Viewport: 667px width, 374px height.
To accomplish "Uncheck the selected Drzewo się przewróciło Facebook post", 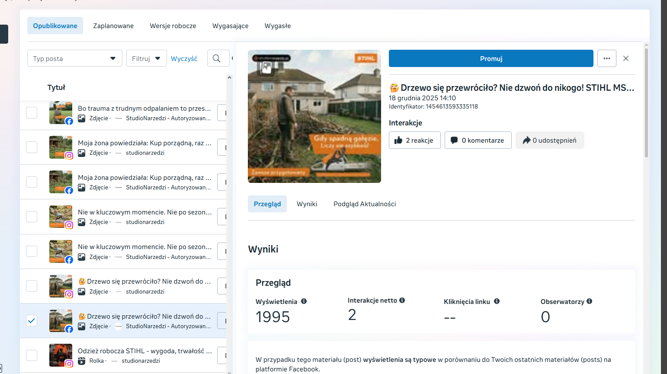I will pyautogui.click(x=32, y=320).
